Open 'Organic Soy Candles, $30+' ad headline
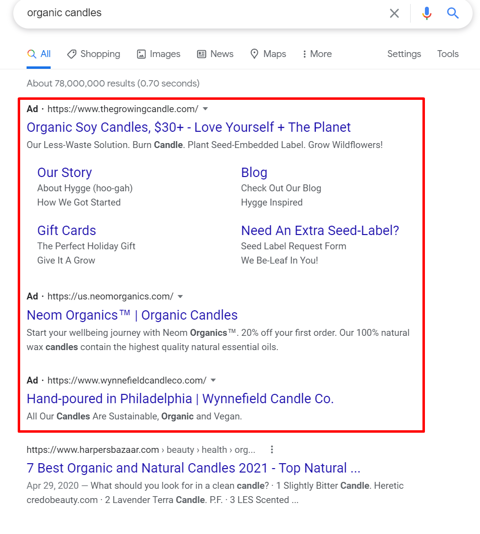Screen dimensions: 480x534 [188, 127]
